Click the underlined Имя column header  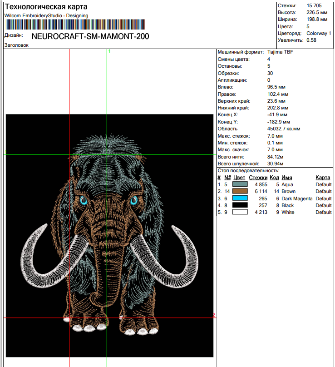[x=286, y=178]
